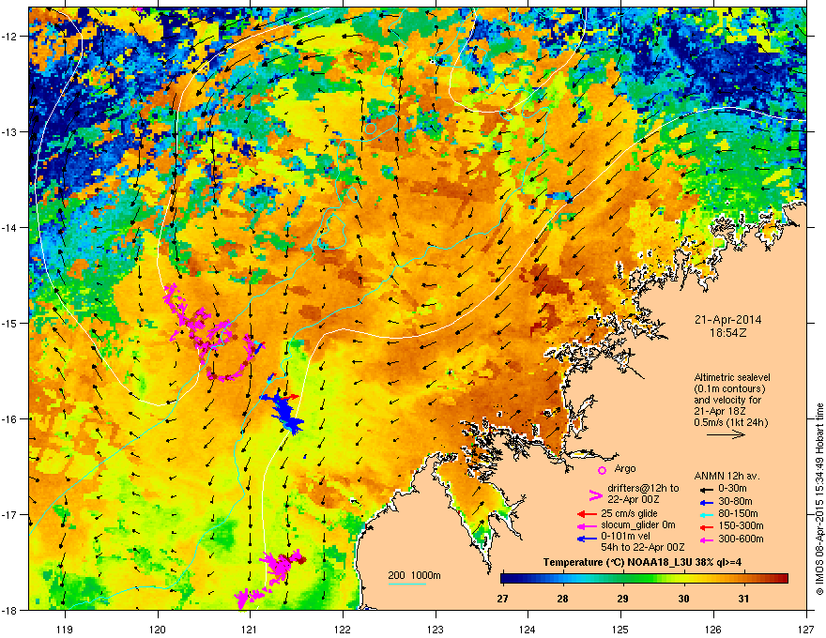826x638 pixels.
Task: Click the "54h to 22-Apr 00Z" legend text
Action: pyautogui.click(x=642, y=547)
